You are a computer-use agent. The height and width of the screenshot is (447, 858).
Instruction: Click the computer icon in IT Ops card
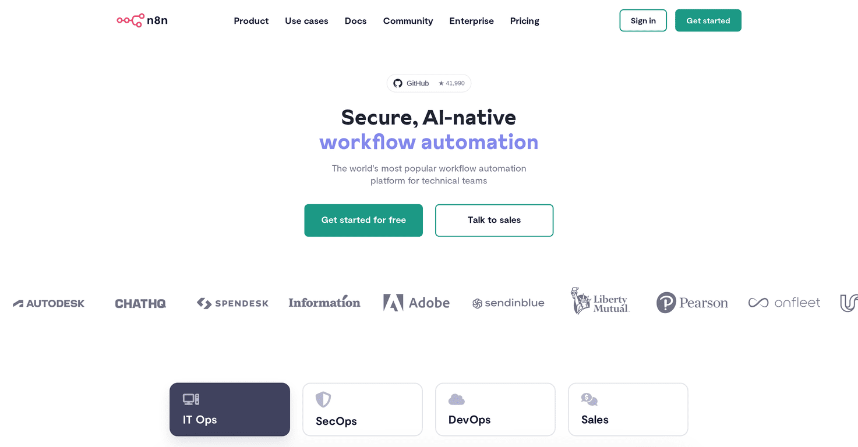(x=191, y=399)
